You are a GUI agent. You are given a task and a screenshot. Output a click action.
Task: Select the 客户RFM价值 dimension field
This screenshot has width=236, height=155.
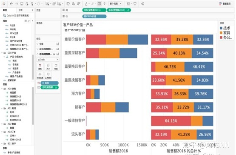point(16,41)
